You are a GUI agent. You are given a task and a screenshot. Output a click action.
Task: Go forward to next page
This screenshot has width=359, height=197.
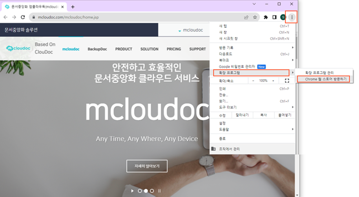point(14,17)
